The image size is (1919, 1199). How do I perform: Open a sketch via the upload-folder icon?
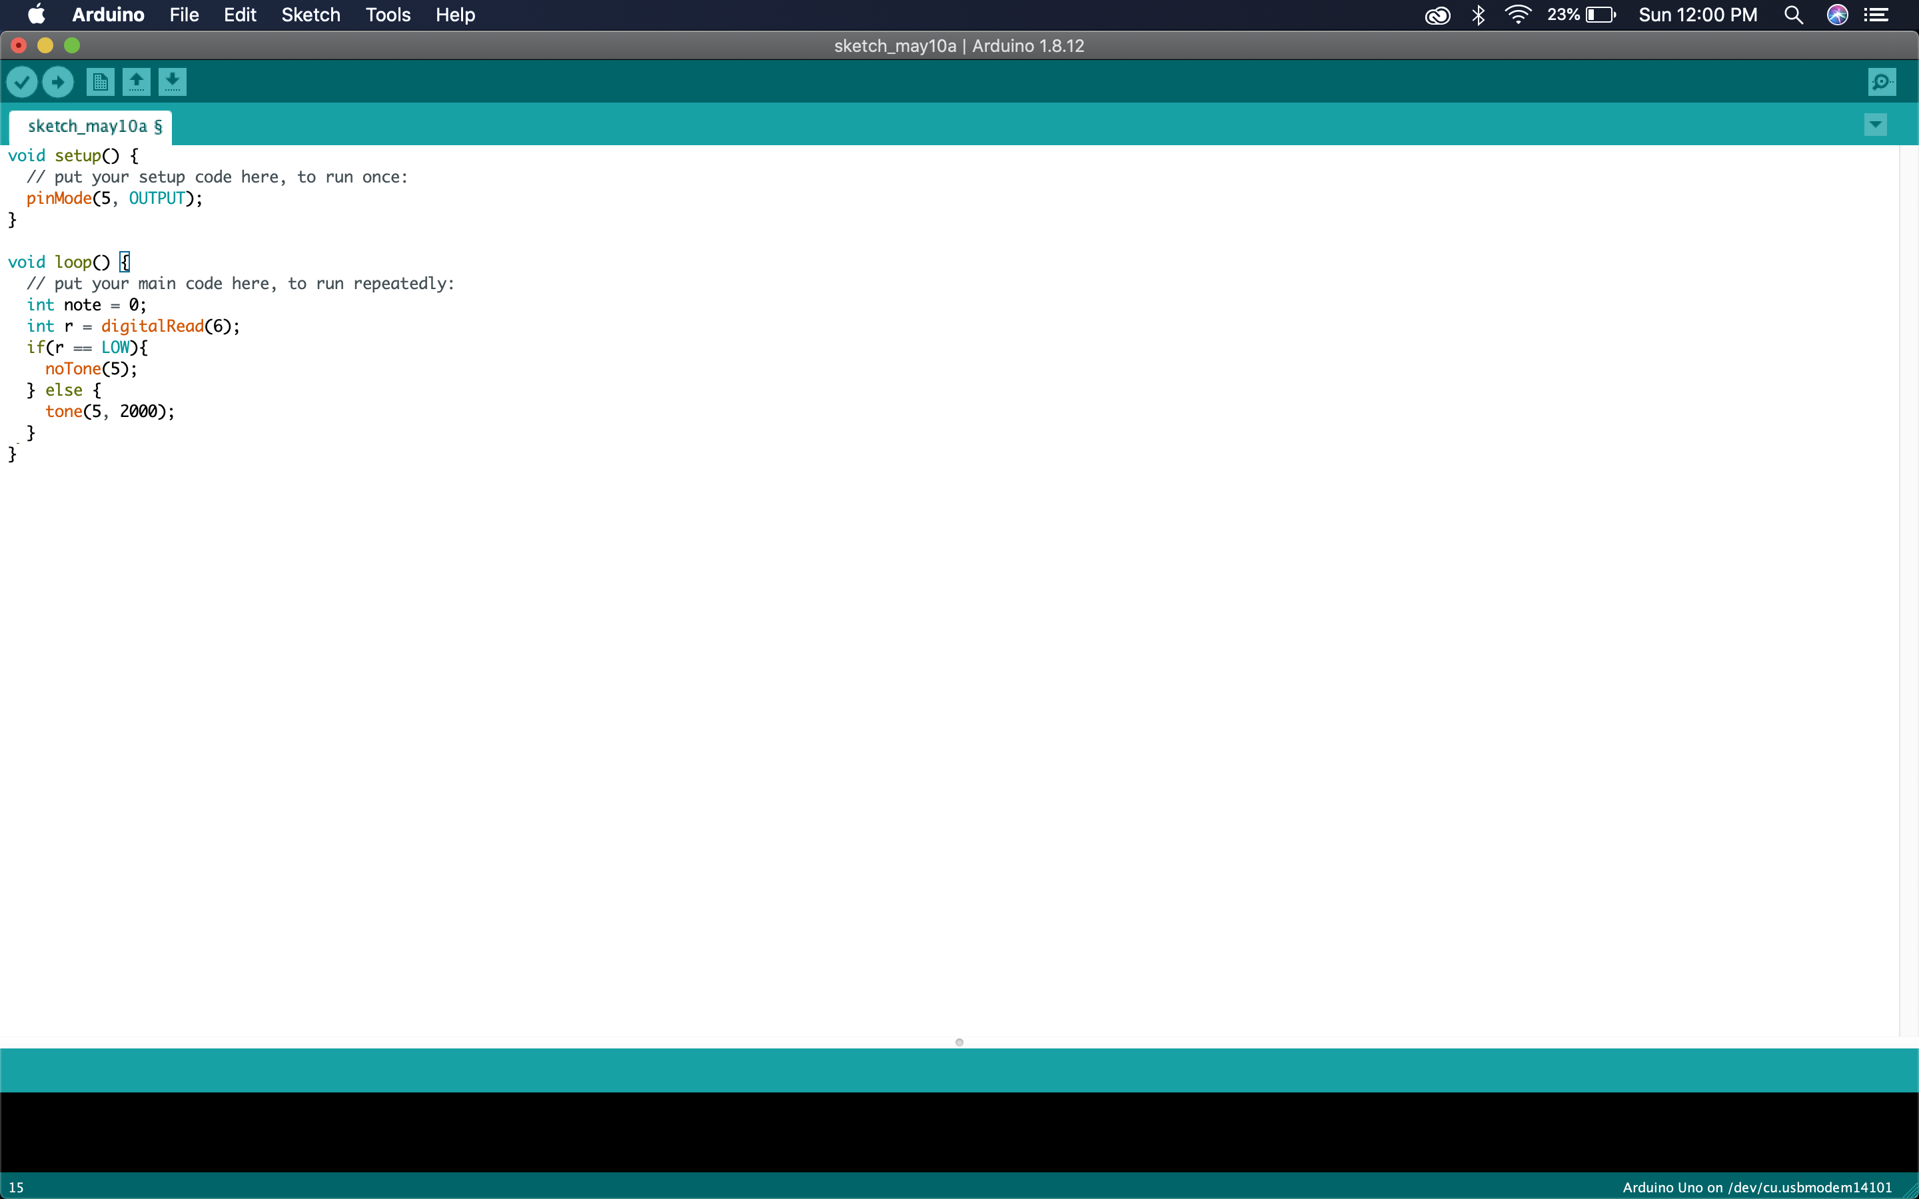tap(136, 82)
